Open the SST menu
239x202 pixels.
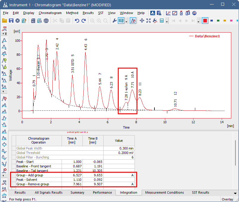click(101, 13)
